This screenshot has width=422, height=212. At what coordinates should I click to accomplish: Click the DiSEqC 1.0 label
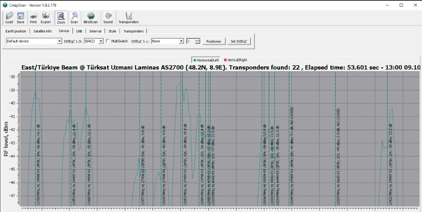tap(73, 41)
